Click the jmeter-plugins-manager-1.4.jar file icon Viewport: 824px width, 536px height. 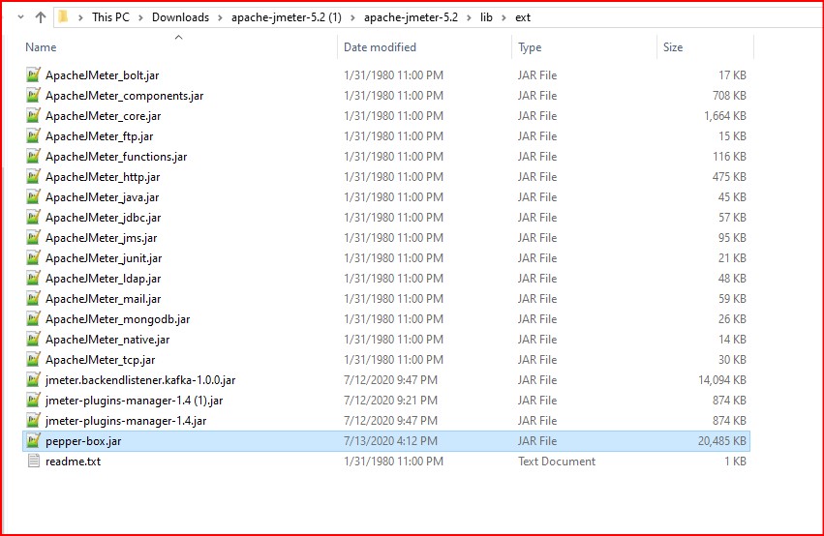[x=33, y=420]
